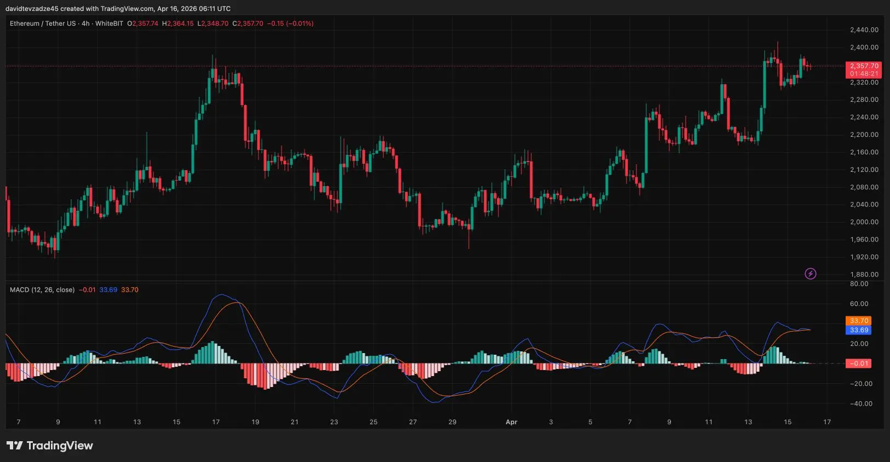Click the 2,000.00 price axis label
This screenshot has height=462, width=890.
(864, 222)
